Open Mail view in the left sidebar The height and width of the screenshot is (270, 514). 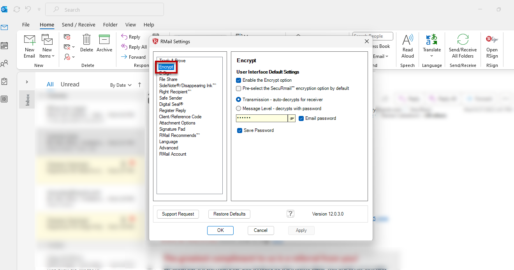pyautogui.click(x=4, y=27)
